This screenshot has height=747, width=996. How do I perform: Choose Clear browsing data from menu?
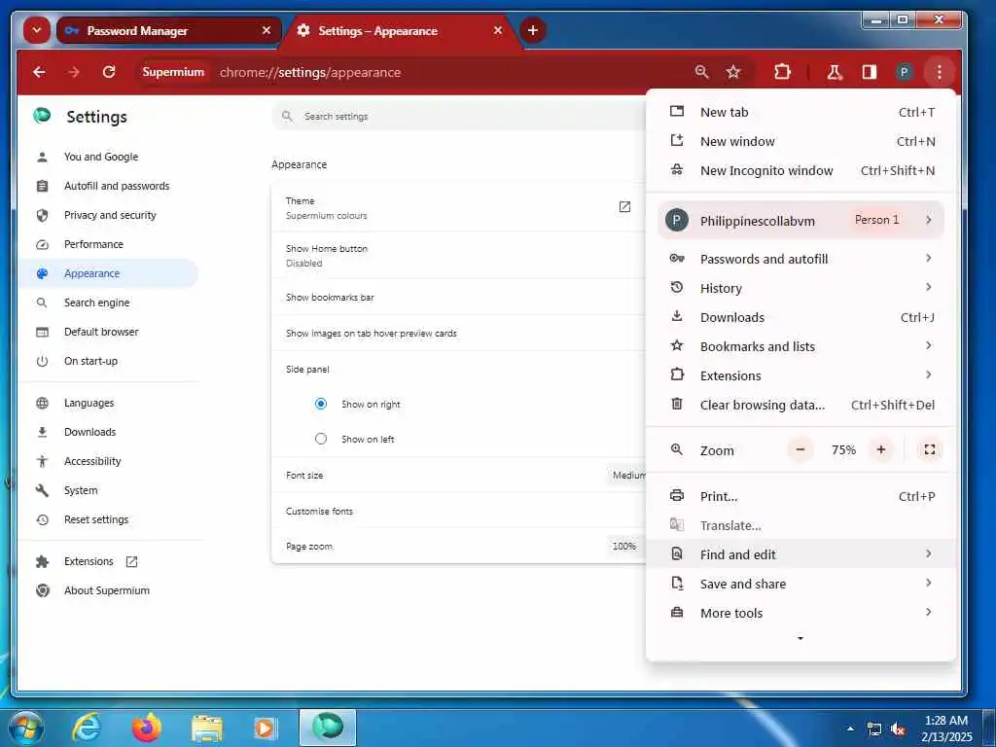pyautogui.click(x=801, y=406)
